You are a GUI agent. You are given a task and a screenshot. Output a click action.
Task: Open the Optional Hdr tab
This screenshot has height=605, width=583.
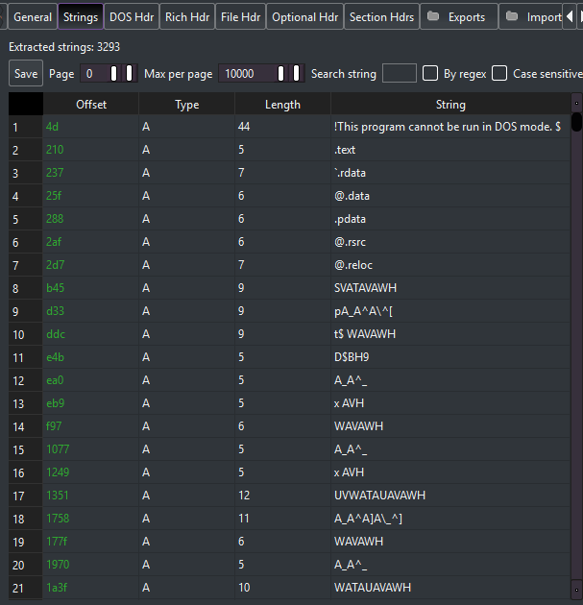tap(304, 17)
